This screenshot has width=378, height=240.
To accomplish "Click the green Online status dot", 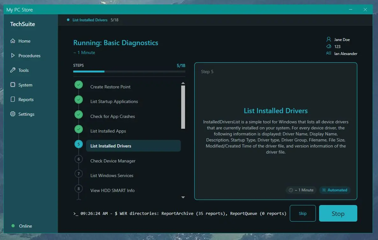I will pos(13,226).
